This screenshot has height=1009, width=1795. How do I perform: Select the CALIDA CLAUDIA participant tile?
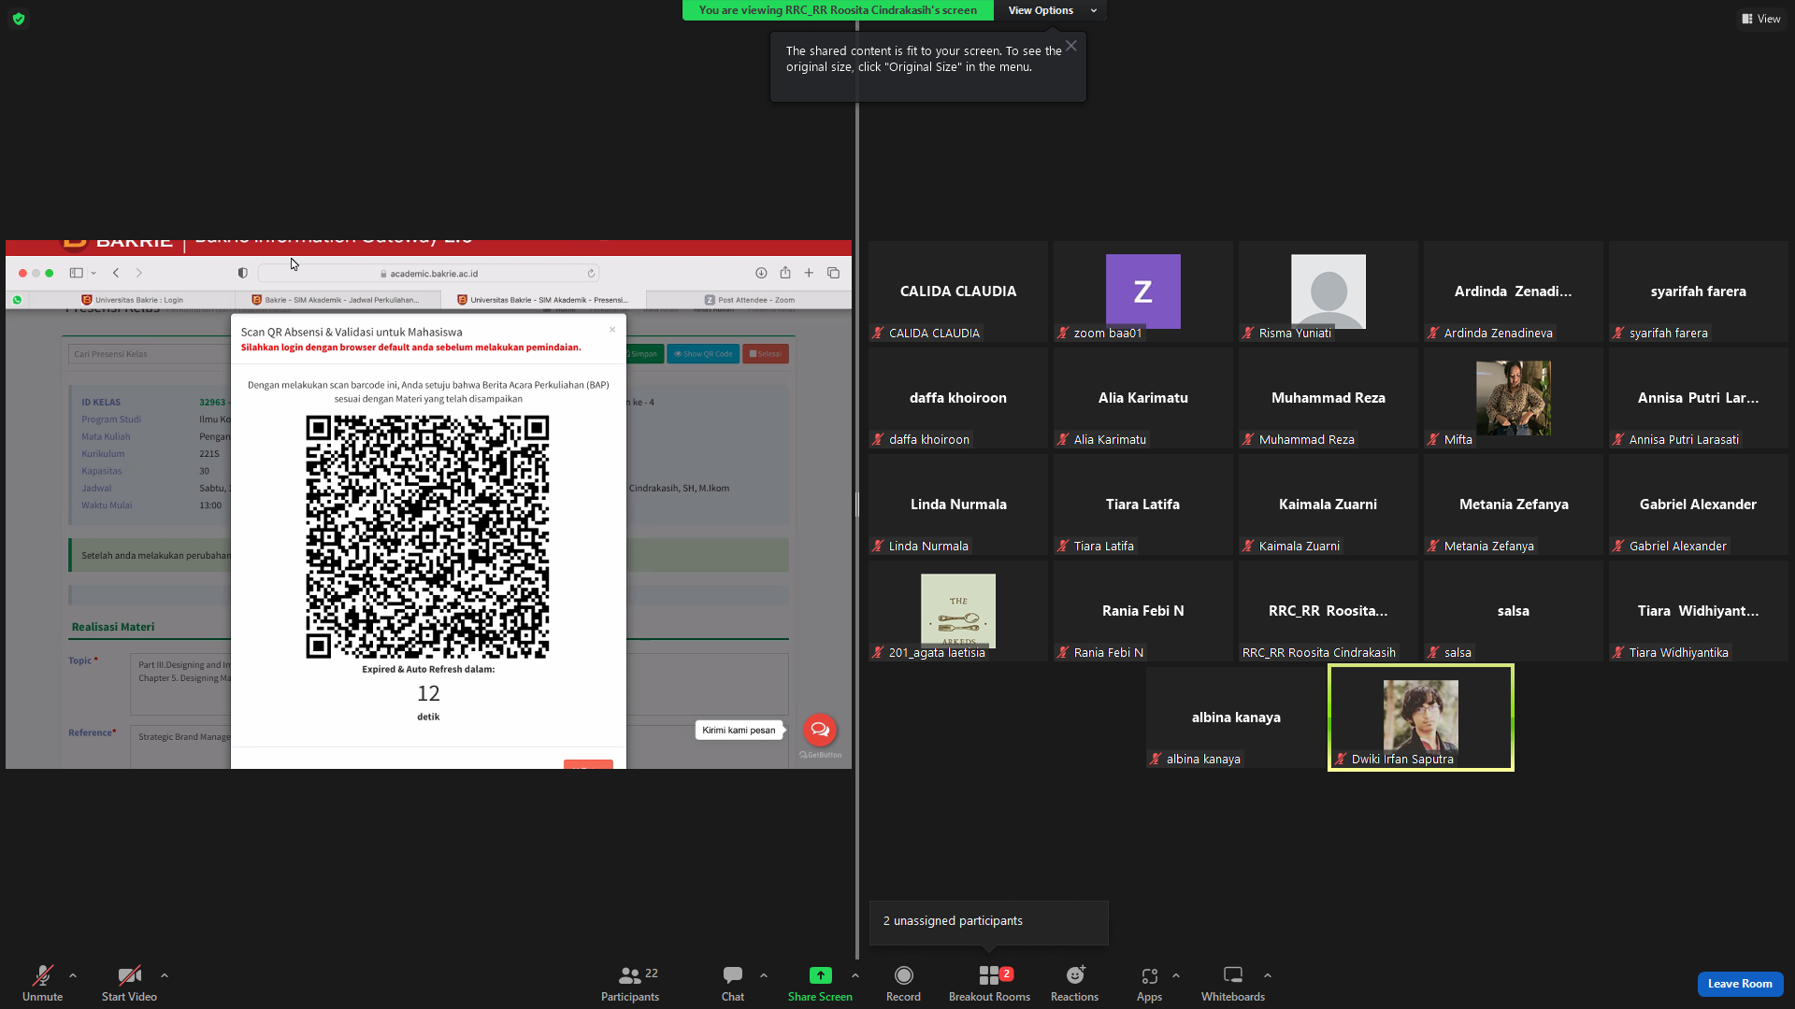958,291
